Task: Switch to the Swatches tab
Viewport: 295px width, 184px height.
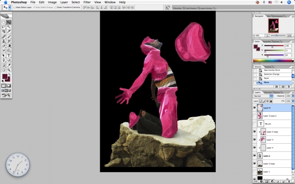Action: (x=267, y=42)
